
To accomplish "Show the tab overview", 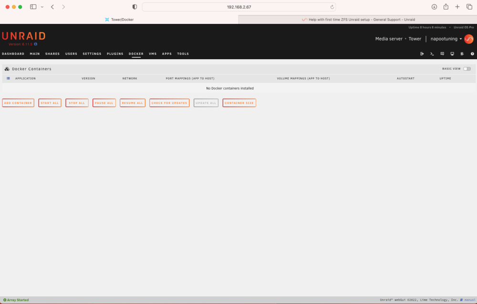I will tap(469, 7).
